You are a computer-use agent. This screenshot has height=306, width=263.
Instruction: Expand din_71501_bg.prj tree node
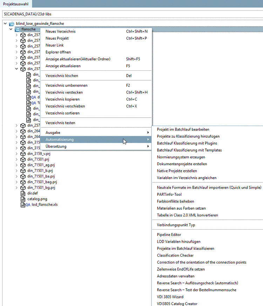point(16,188)
